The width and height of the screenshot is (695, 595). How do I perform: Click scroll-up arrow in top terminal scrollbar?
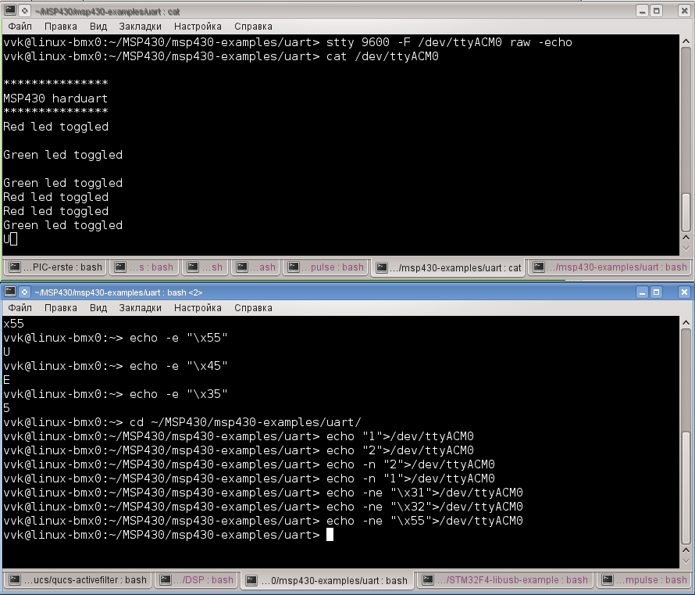click(686, 41)
